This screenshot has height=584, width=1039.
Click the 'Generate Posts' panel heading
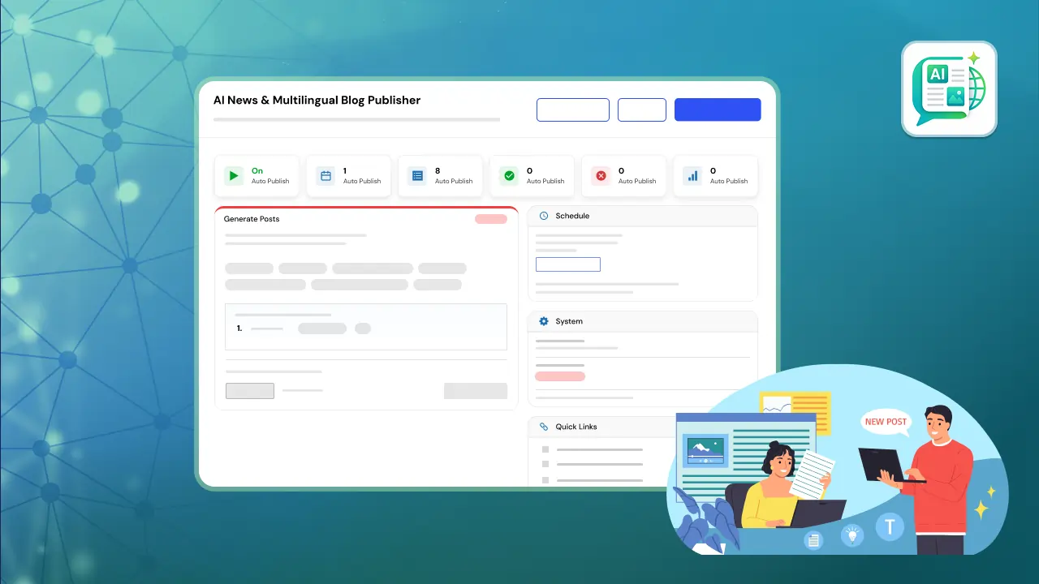pos(252,219)
